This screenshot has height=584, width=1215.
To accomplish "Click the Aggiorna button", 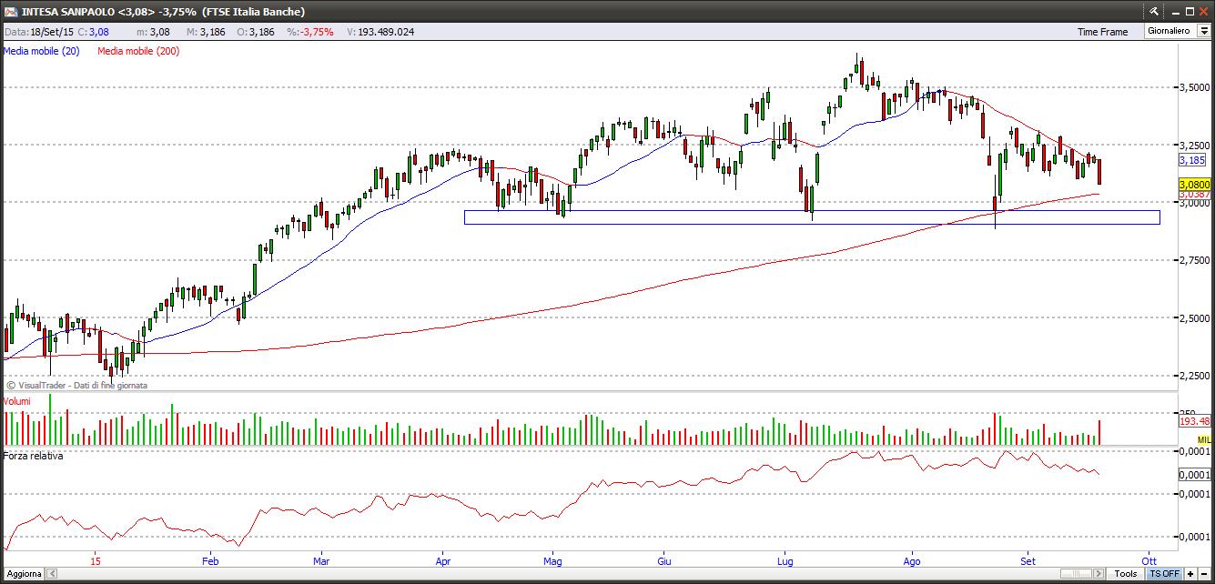I will point(23,573).
